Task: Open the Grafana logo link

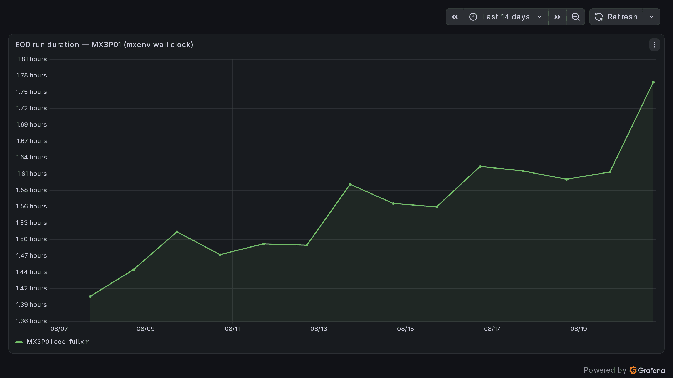Action: click(647, 370)
